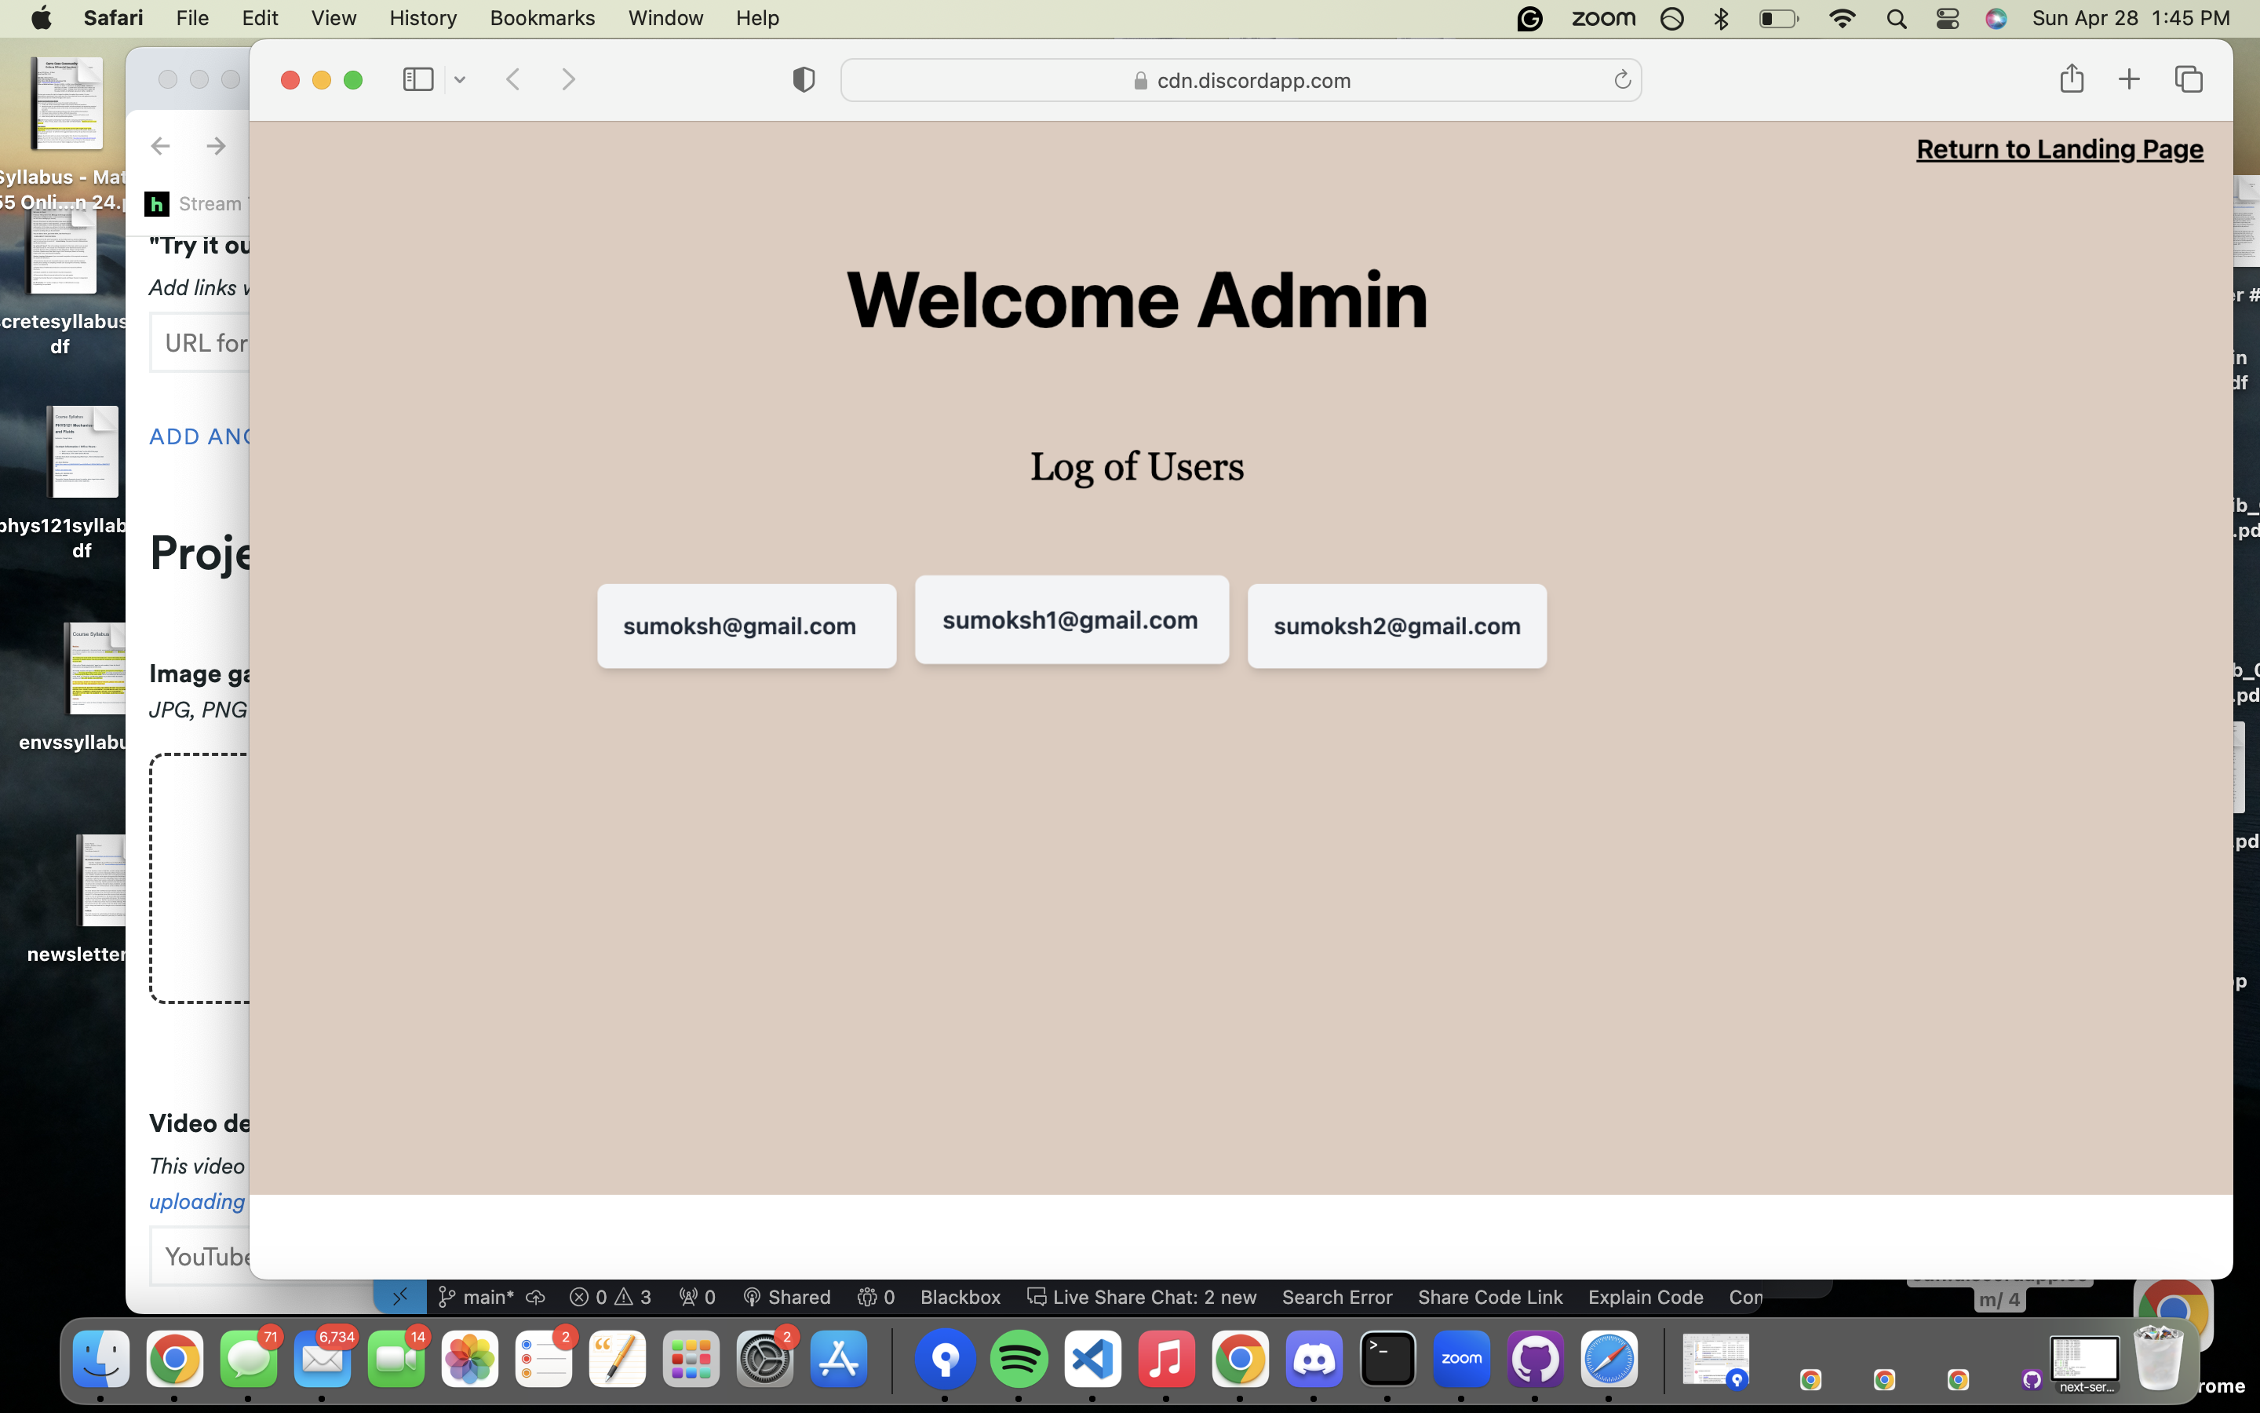Open the Bookmarks menu
Image resolution: width=2260 pixels, height=1413 pixels.
pyautogui.click(x=541, y=18)
